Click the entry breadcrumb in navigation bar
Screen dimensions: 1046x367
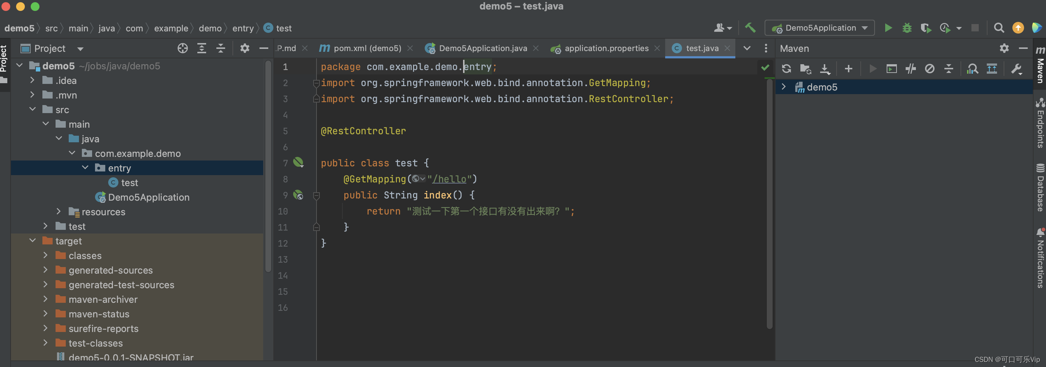coord(243,28)
